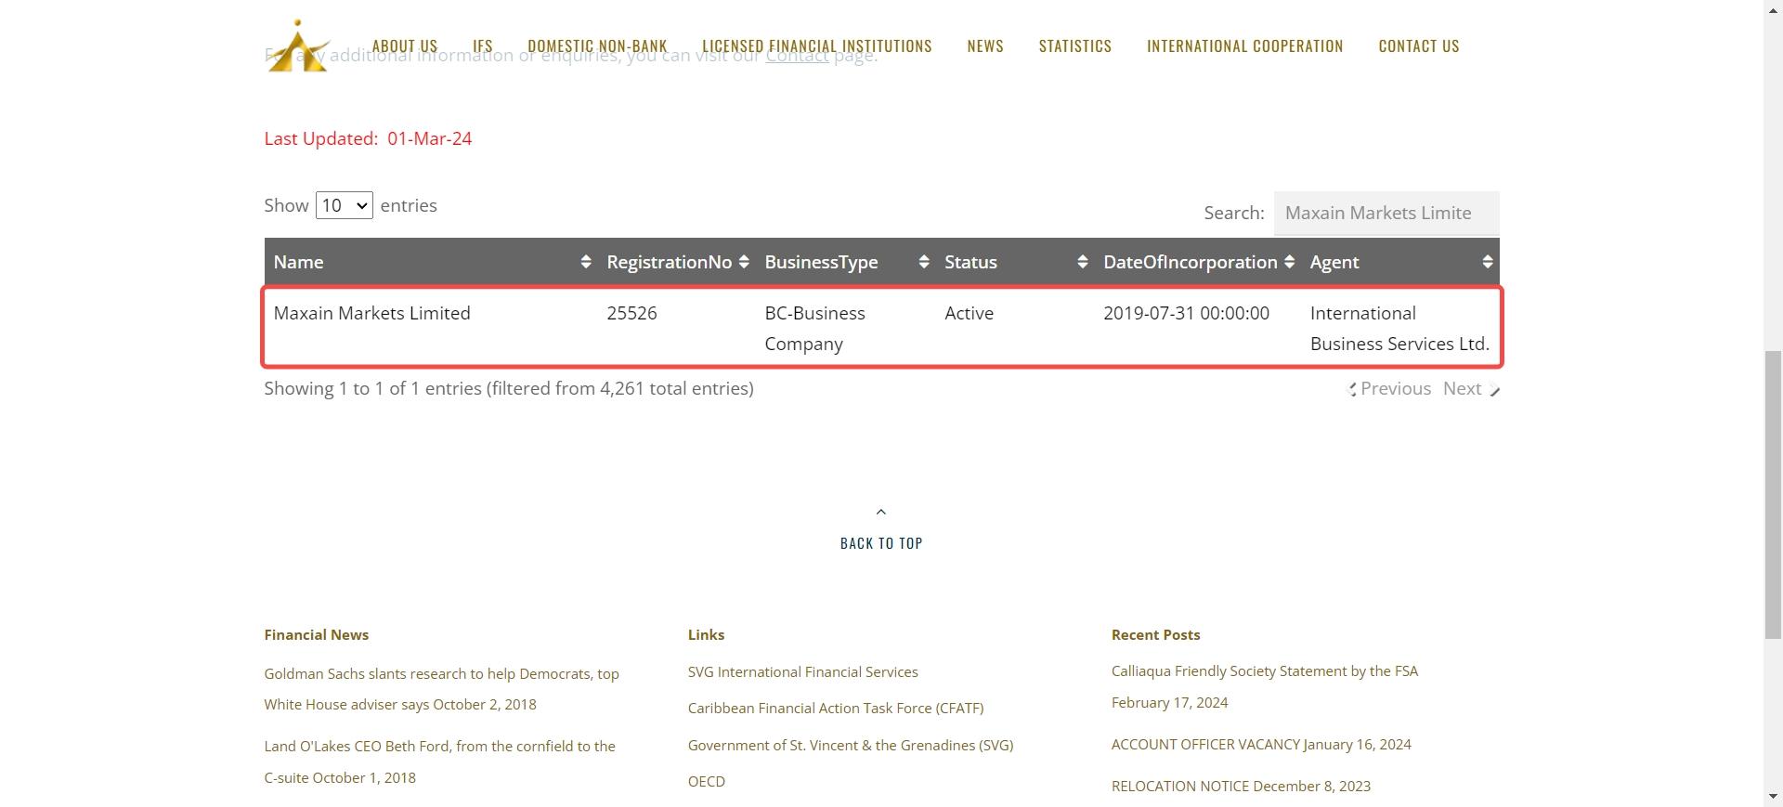Open RELOCATION NOTICE post
Image resolution: width=1783 pixels, height=807 pixels.
point(1241,786)
